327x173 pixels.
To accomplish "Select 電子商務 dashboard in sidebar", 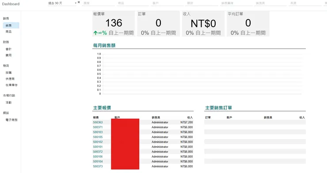I will click(11, 120).
